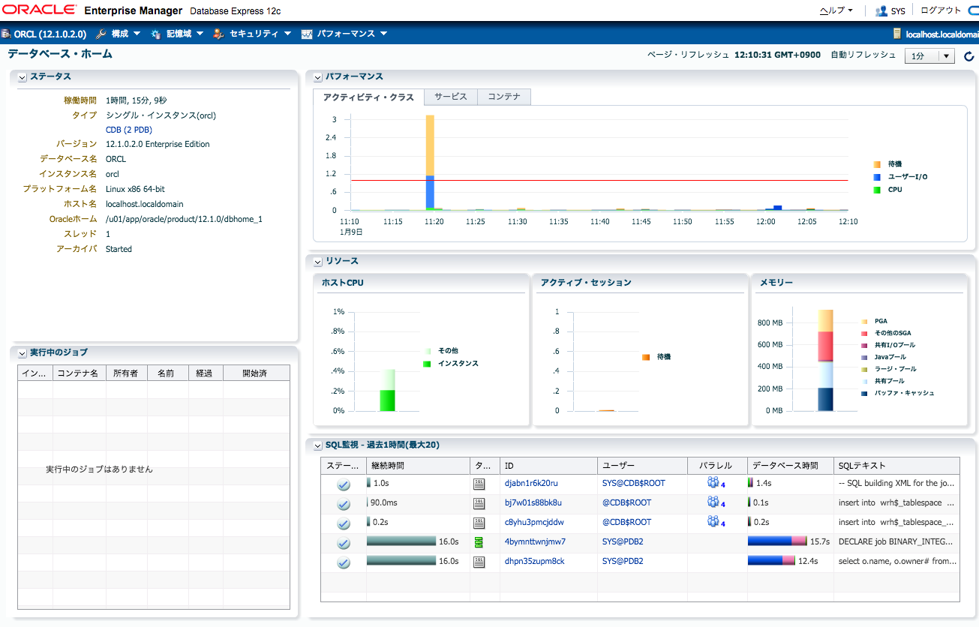Click PL/SQL type icon for 4bymnttwnjmw7 row
Screen dimensions: 979x627
click(x=479, y=542)
